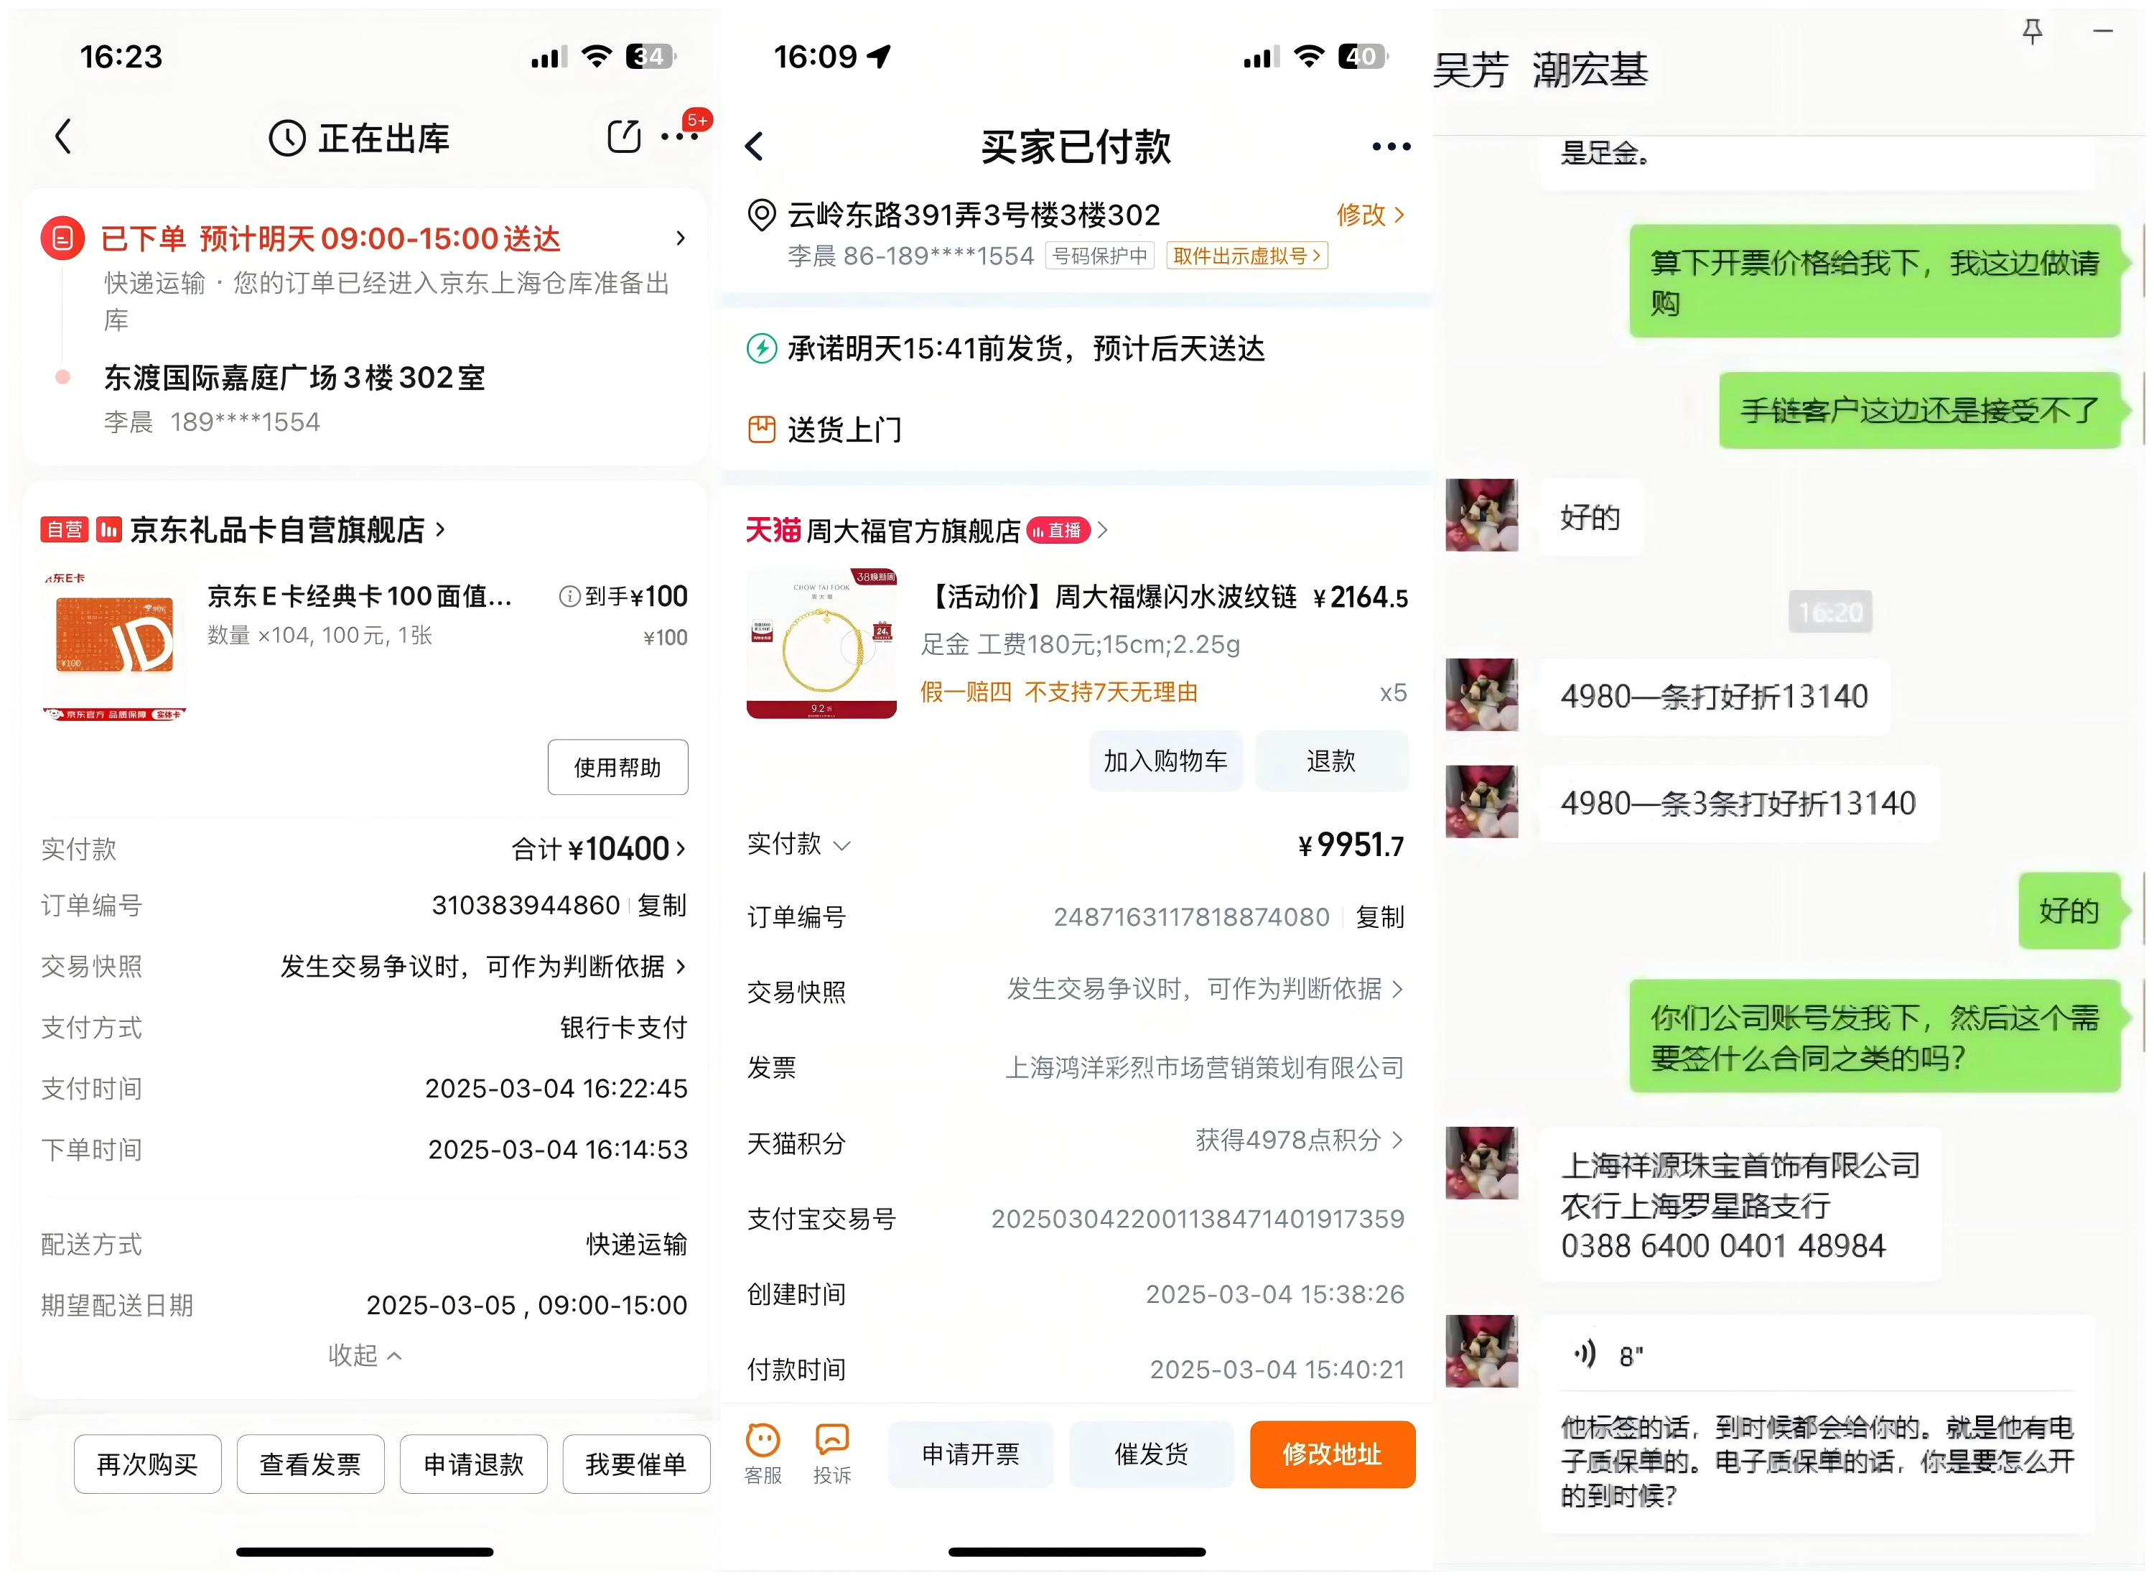Expand delivery tracking arrow on 已下单 row
2154x1580 pixels.
pos(680,238)
